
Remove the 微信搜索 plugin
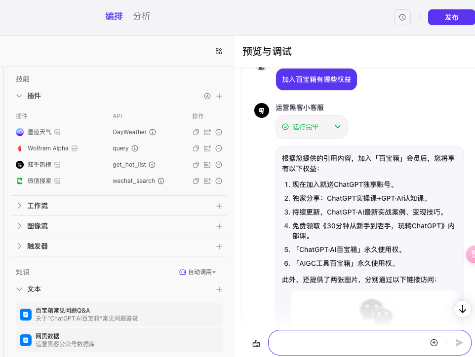(x=219, y=181)
